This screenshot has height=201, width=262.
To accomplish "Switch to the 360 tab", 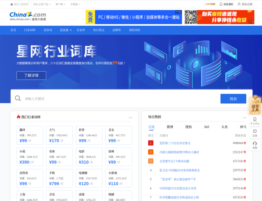I will [206, 127].
